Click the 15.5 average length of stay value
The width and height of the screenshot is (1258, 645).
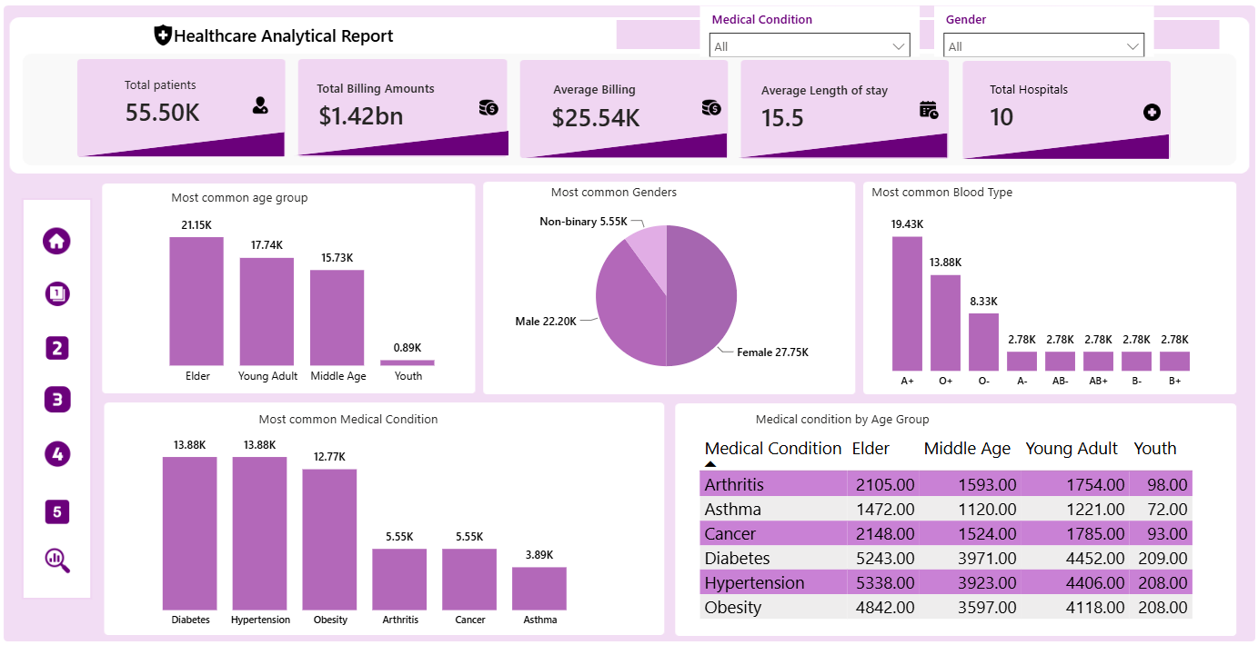(x=782, y=117)
